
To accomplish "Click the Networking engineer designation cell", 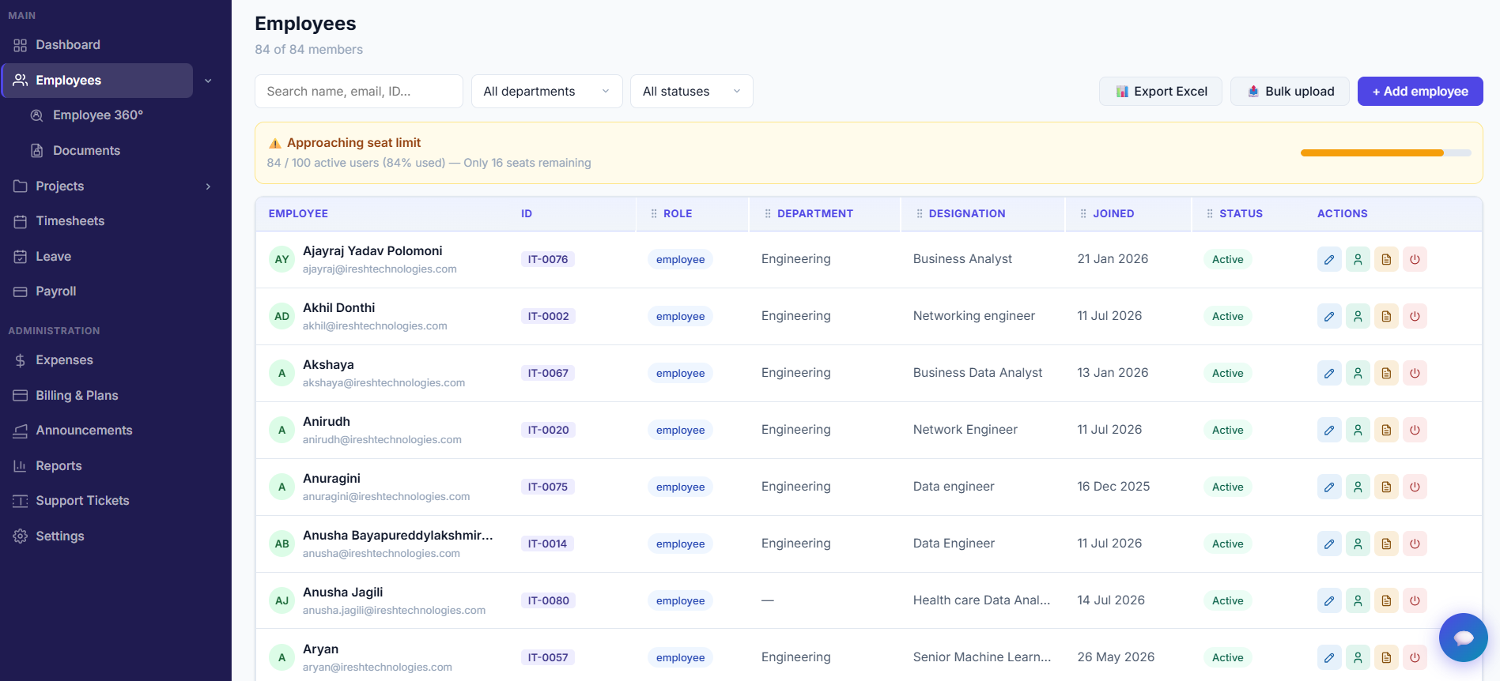I will pos(974,316).
